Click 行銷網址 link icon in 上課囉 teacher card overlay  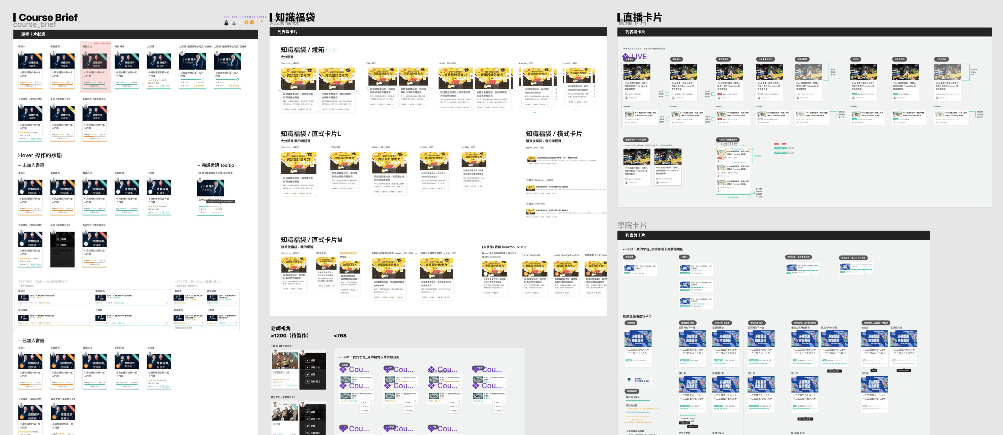click(308, 381)
